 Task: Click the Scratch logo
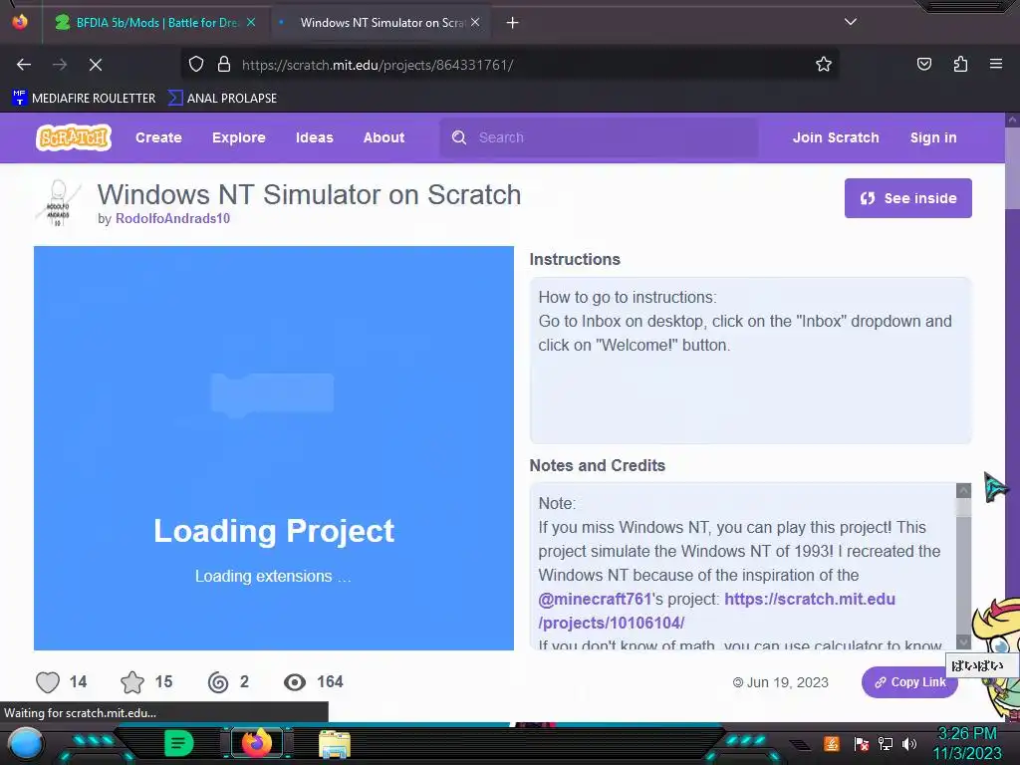[74, 137]
